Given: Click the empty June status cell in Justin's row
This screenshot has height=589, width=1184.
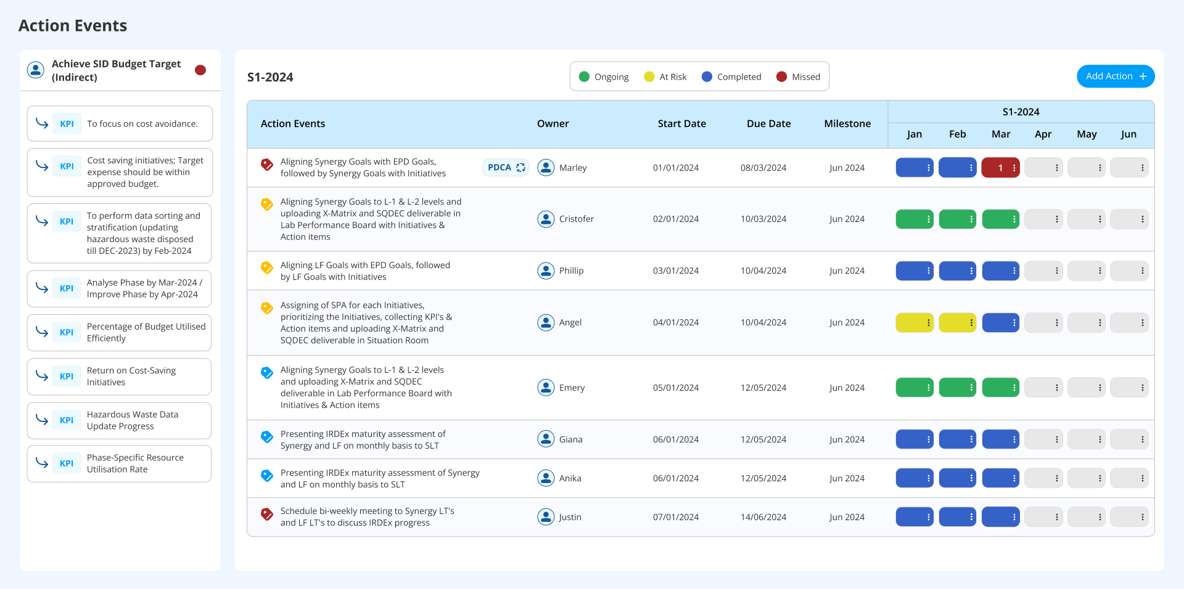Looking at the screenshot, I should [1128, 517].
